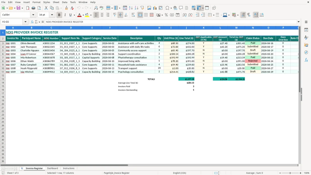This screenshot has width=311, height=175.
Task: Open sidebar Navigator compass icon
Action: pyautogui.click(x=306, y=52)
